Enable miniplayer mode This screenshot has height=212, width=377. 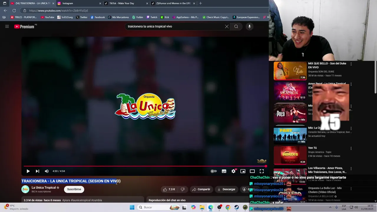[243, 171]
